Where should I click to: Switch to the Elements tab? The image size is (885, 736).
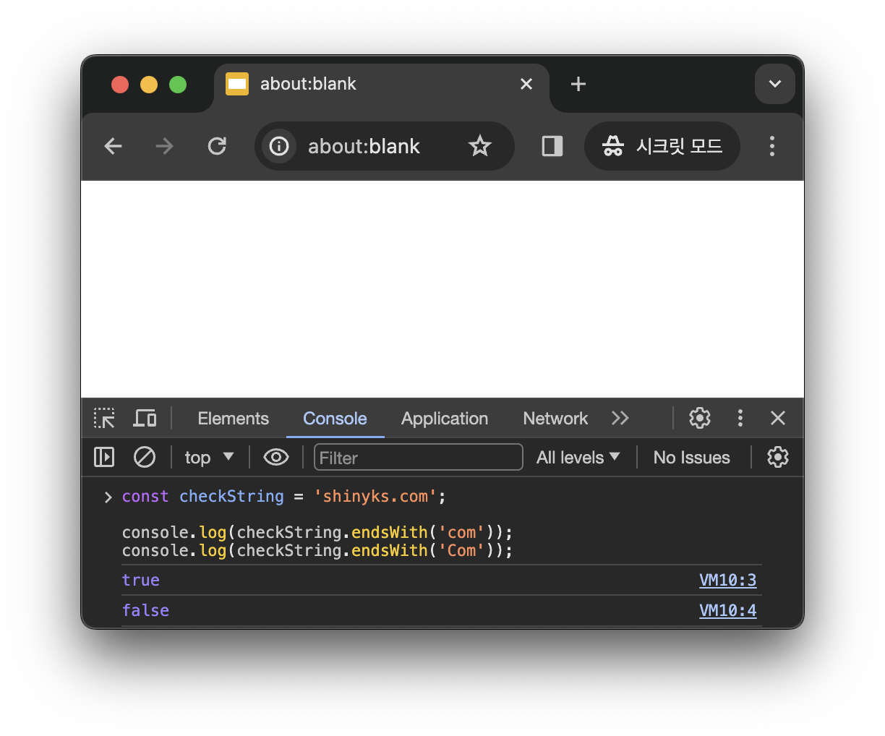click(233, 419)
